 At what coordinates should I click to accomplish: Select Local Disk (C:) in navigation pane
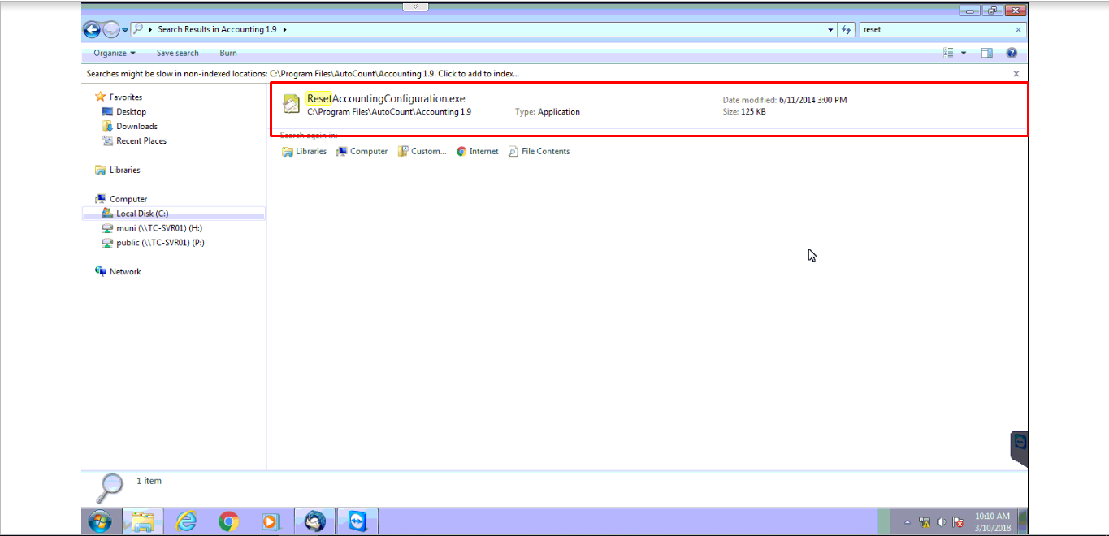tap(174, 214)
